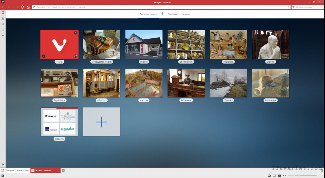Screen dimensions: 325x178
Task: Open the Твиттер speed dial
Action: 228,83
